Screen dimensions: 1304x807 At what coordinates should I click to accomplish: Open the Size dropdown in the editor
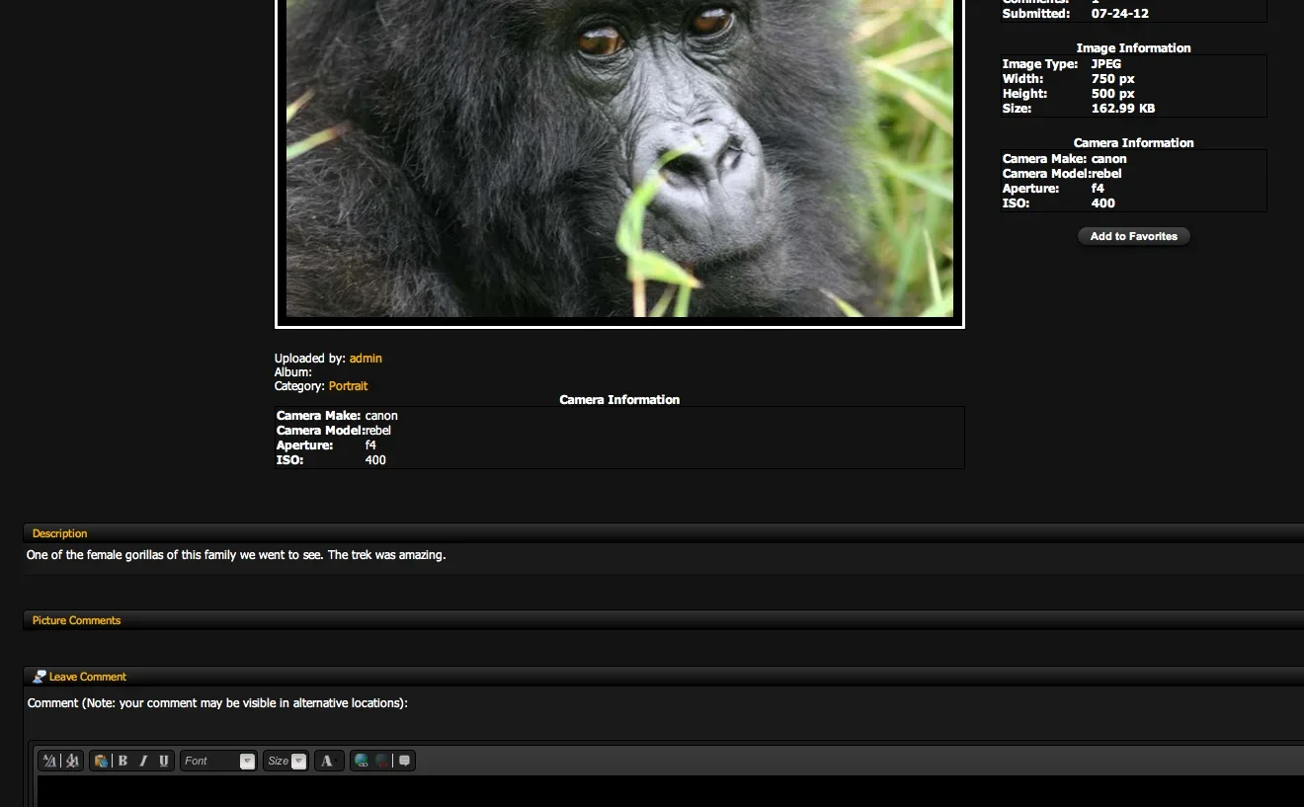tap(285, 761)
